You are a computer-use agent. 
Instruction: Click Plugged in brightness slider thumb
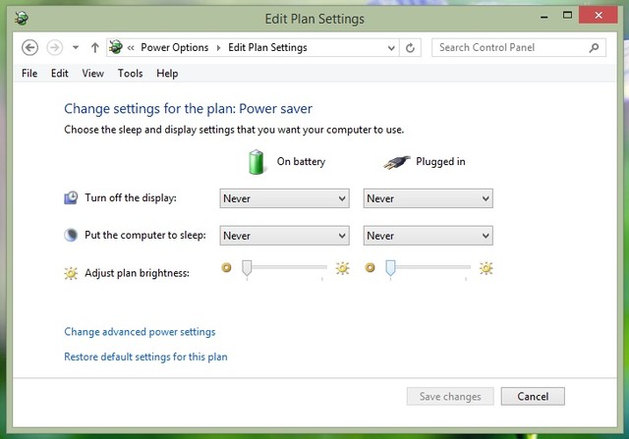coord(390,268)
